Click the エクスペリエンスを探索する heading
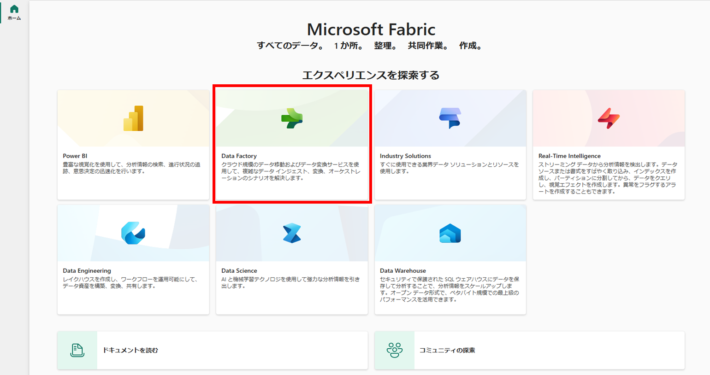 coord(371,75)
